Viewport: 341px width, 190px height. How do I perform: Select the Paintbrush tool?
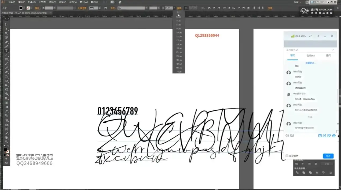tap(6, 64)
